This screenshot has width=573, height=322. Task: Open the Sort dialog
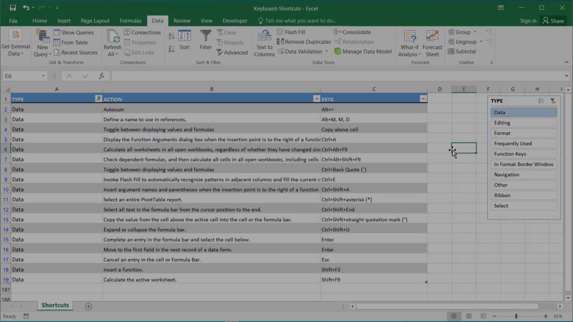pyautogui.click(x=184, y=40)
